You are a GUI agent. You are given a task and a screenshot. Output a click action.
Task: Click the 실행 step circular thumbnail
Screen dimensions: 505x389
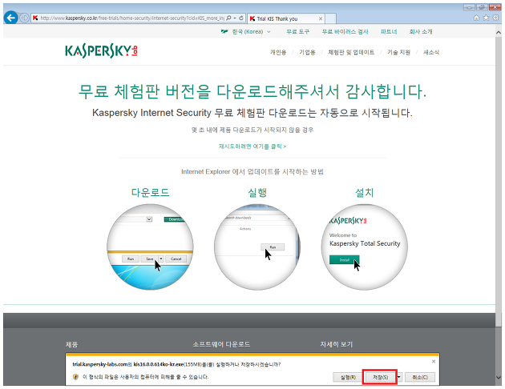point(257,247)
